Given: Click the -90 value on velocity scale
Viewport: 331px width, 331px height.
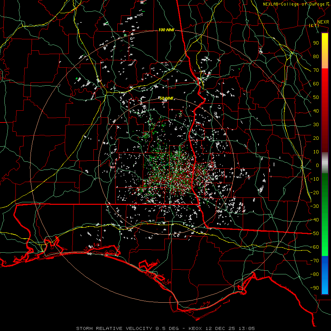Looking at the screenshot, I should point(314,288).
